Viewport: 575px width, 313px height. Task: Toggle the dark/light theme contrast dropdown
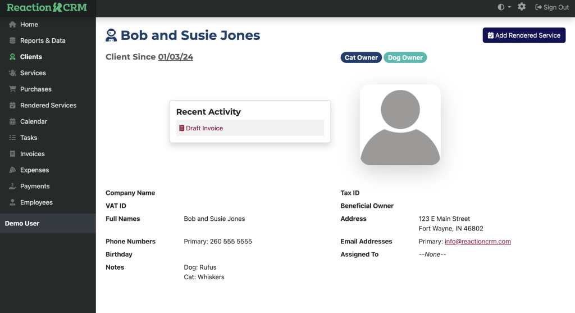504,7
